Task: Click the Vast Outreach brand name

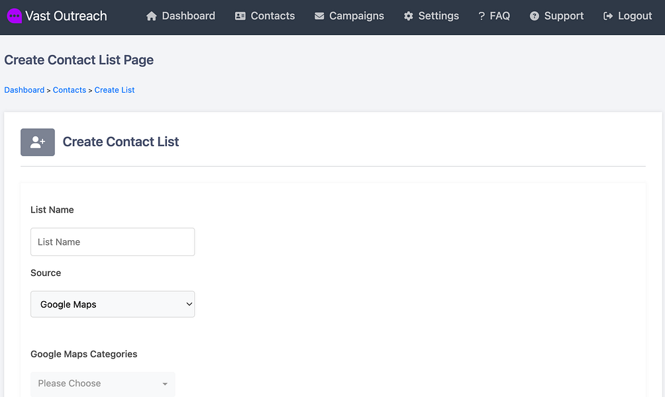Action: (x=66, y=16)
